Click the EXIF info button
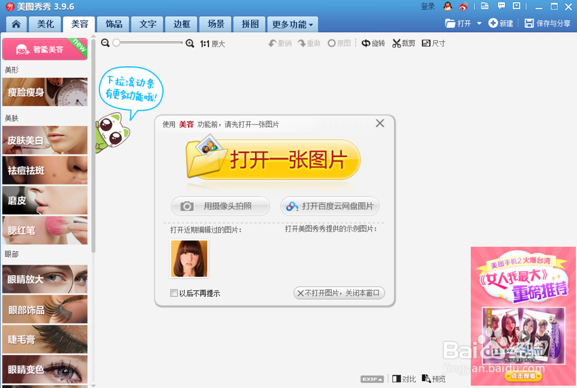The width and height of the screenshot is (577, 388). point(372,379)
